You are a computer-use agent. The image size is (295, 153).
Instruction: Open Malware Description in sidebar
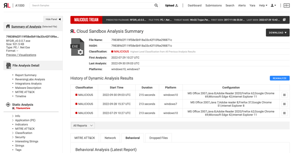(28, 88)
